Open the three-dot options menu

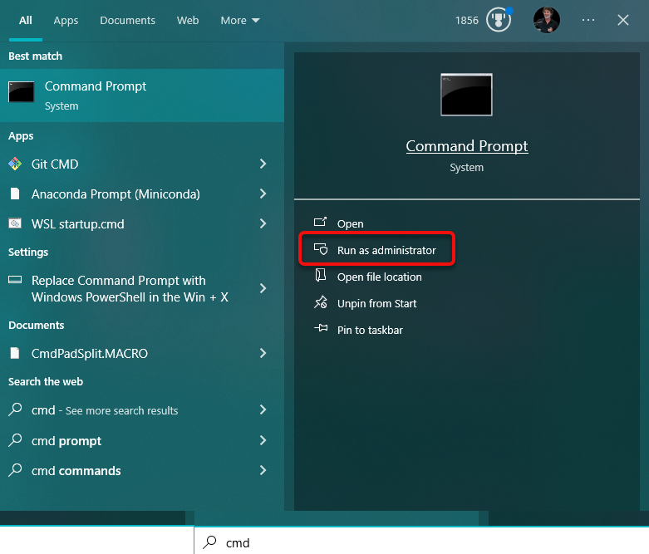[x=588, y=20]
